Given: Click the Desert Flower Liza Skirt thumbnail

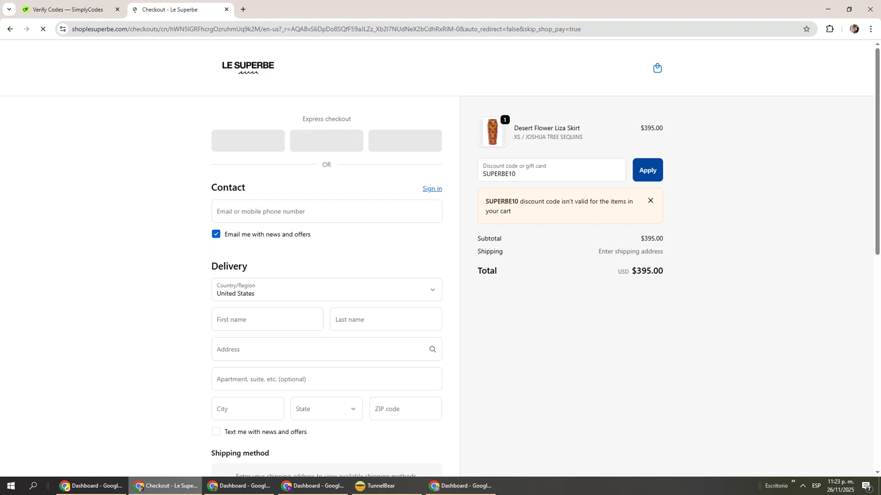Looking at the screenshot, I should [492, 132].
